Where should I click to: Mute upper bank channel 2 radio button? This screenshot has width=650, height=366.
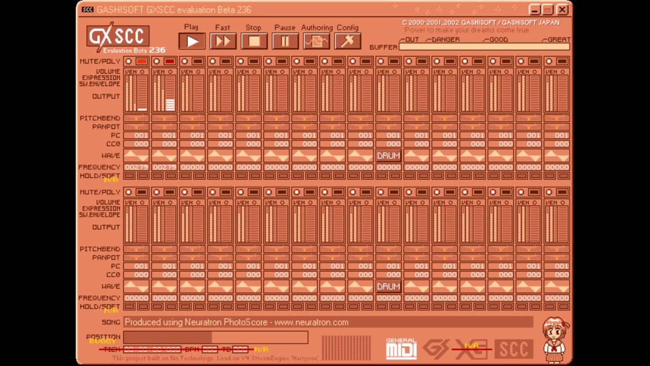(x=156, y=62)
